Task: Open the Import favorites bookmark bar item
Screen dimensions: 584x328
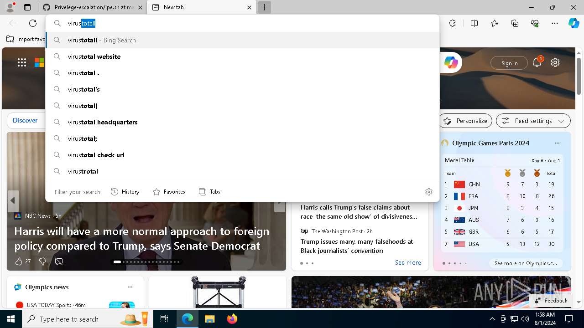Action: [x=26, y=39]
